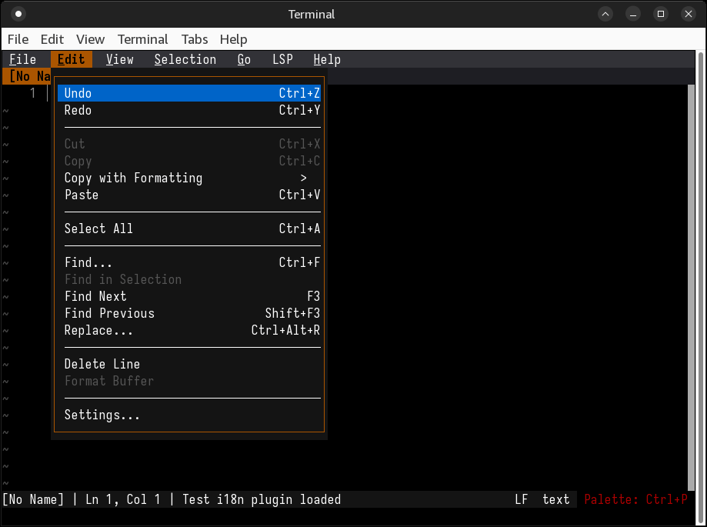Open the Find... dialog
The width and height of the screenshot is (707, 527).
coord(188,262)
